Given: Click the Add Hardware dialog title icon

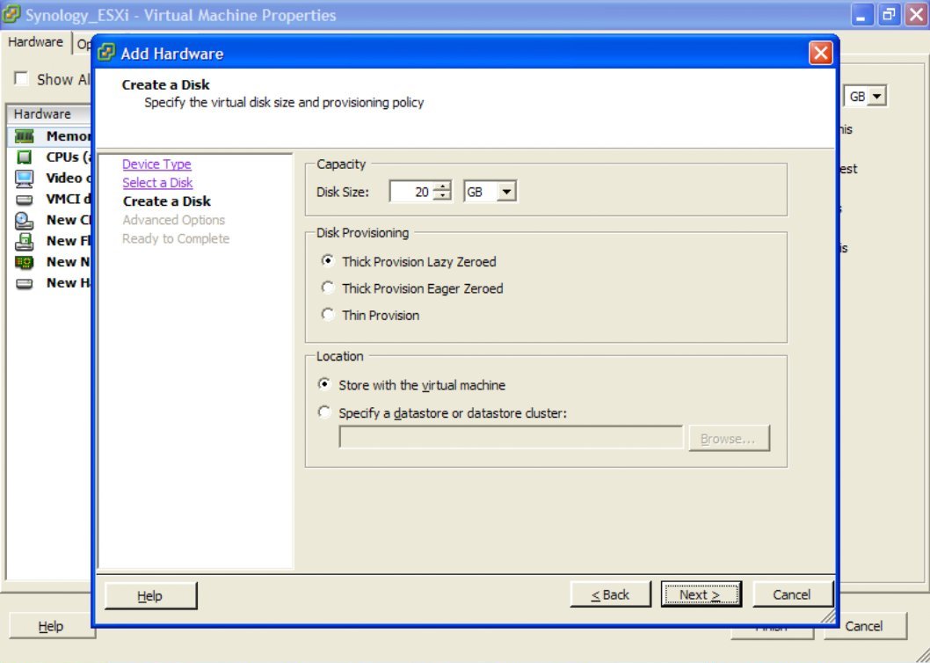Looking at the screenshot, I should (106, 53).
